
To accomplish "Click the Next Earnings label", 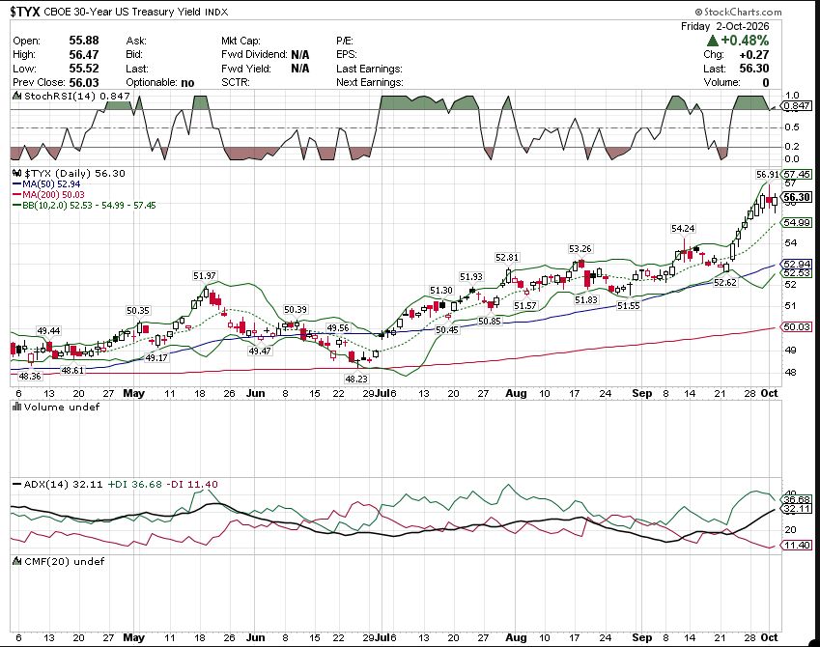I will tap(369, 82).
